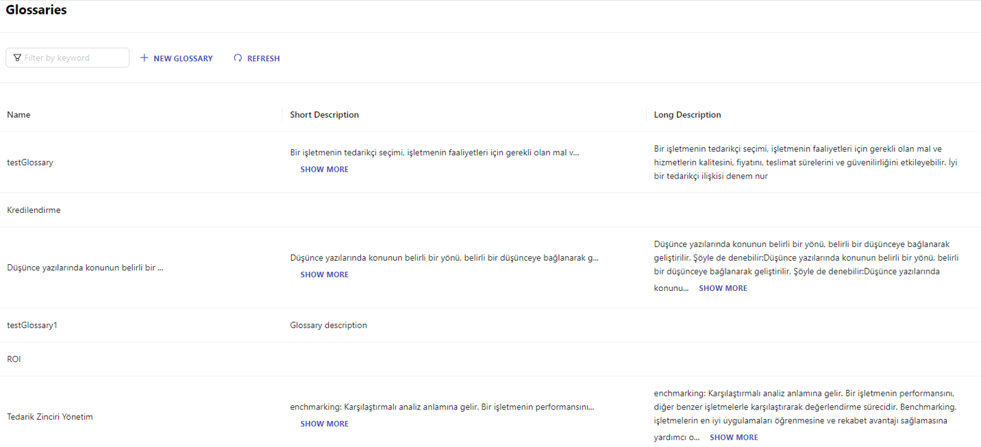
Task: Sort by the Name column header
Action: click(x=18, y=115)
